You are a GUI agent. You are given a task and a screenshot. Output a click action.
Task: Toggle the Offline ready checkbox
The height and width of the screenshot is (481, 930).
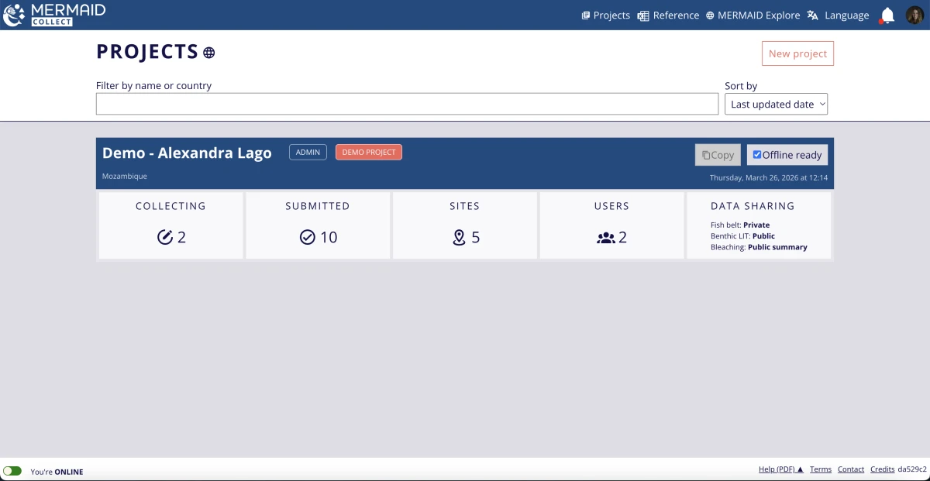[x=757, y=155]
